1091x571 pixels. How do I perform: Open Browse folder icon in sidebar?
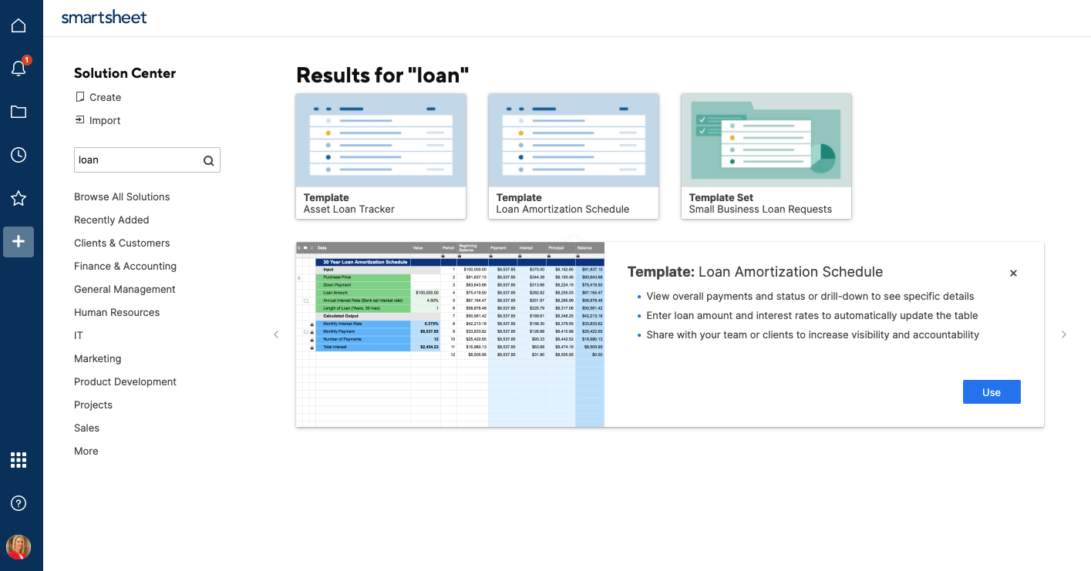point(19,112)
